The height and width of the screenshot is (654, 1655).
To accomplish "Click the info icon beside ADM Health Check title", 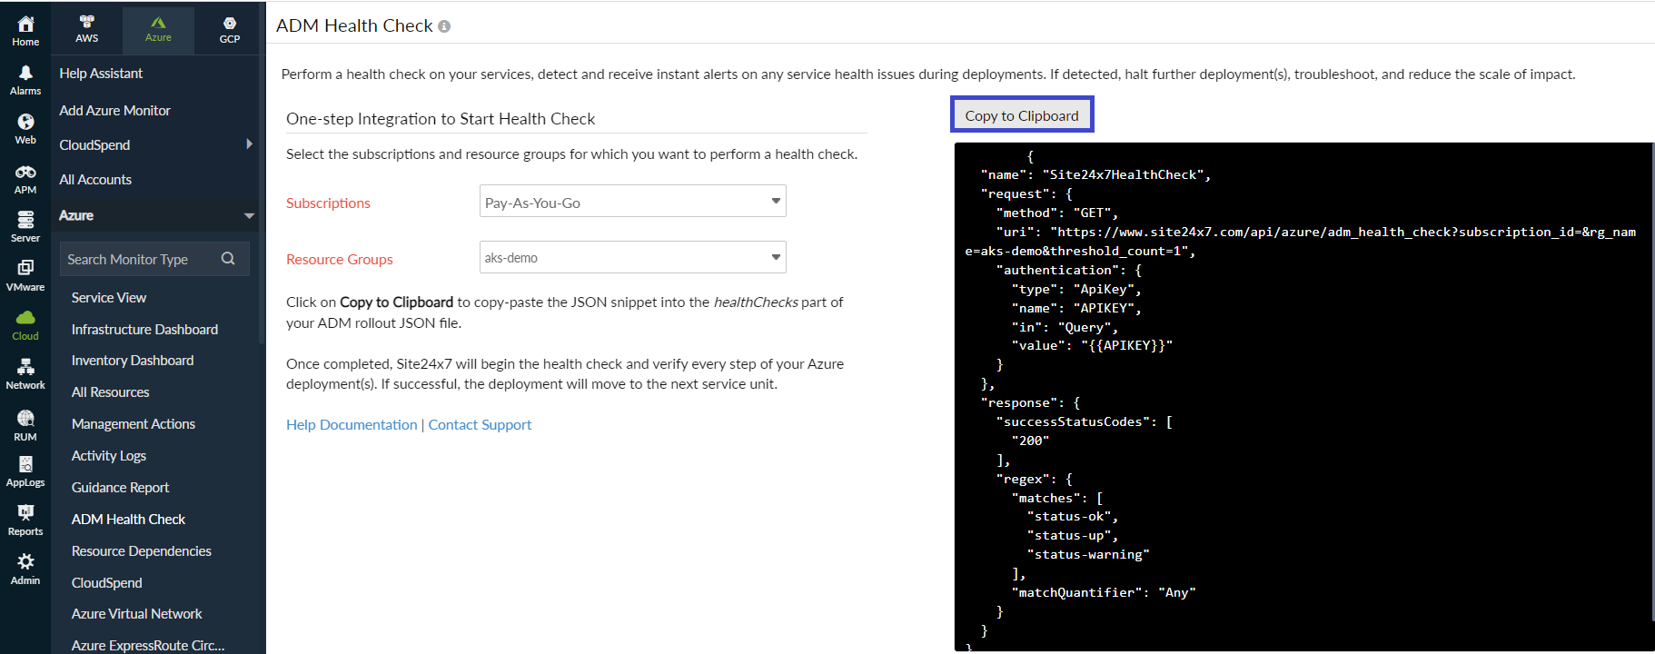I will point(444,26).
